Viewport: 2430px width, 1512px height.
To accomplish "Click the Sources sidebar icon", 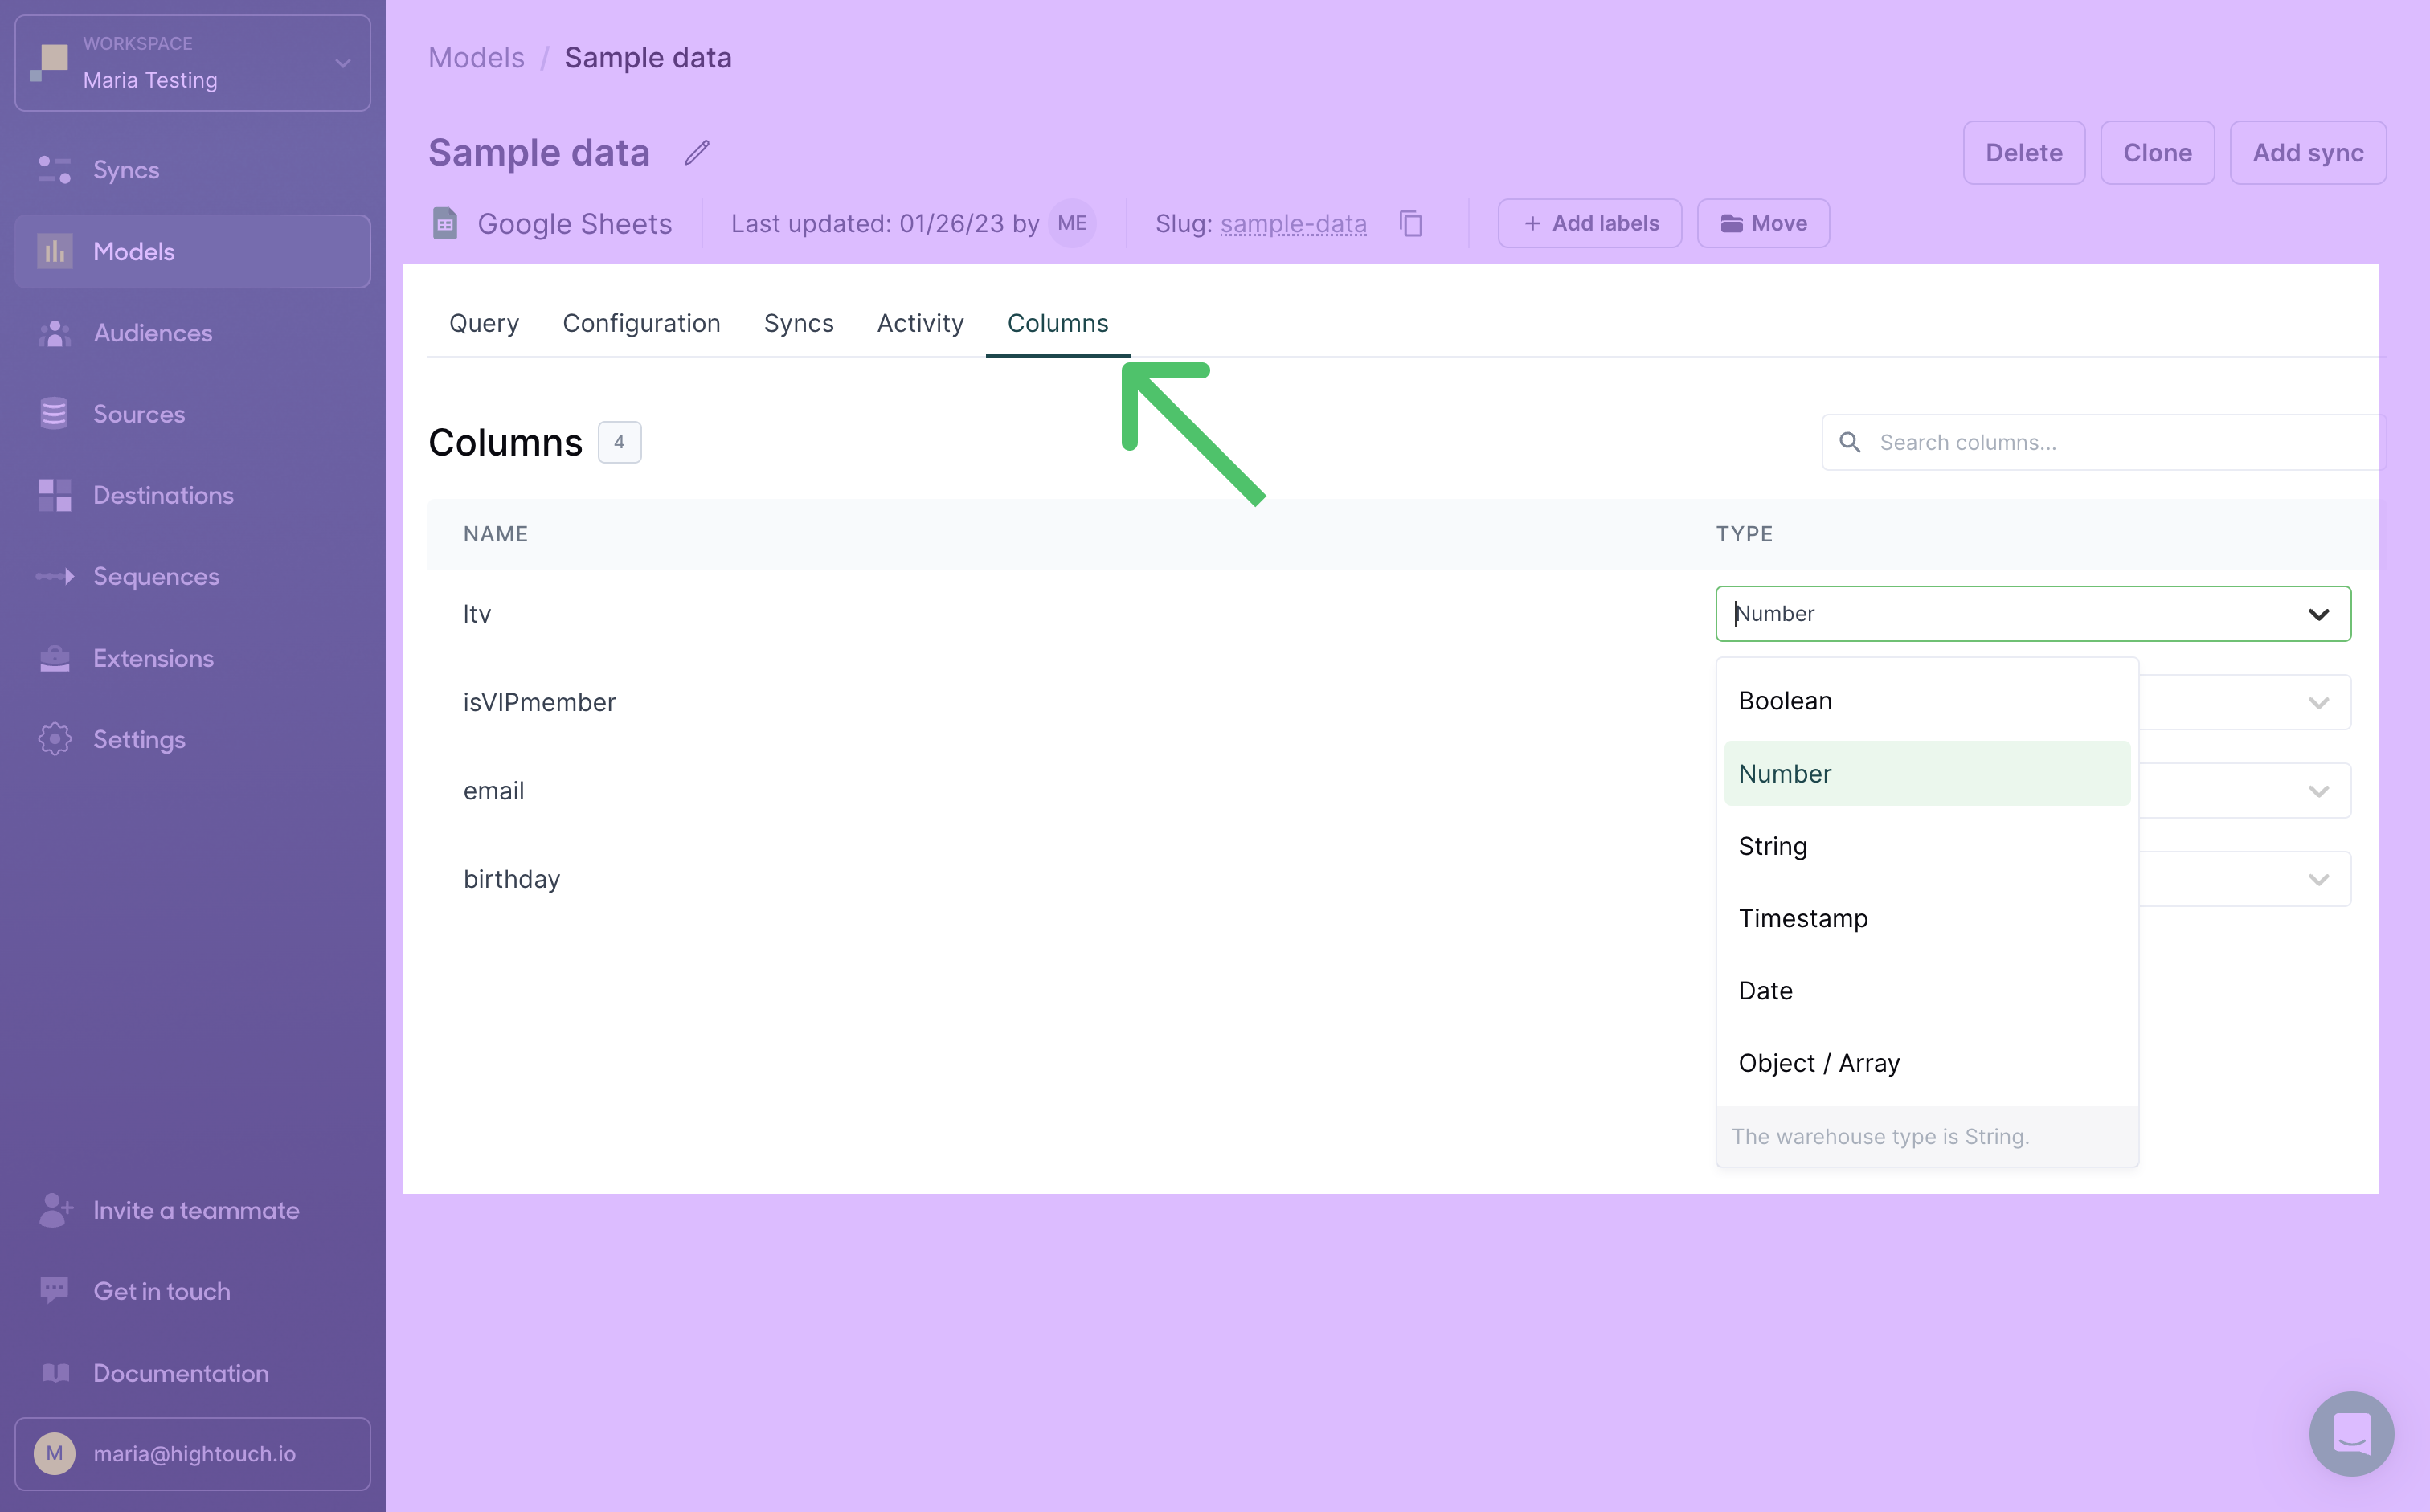I will click(x=54, y=413).
